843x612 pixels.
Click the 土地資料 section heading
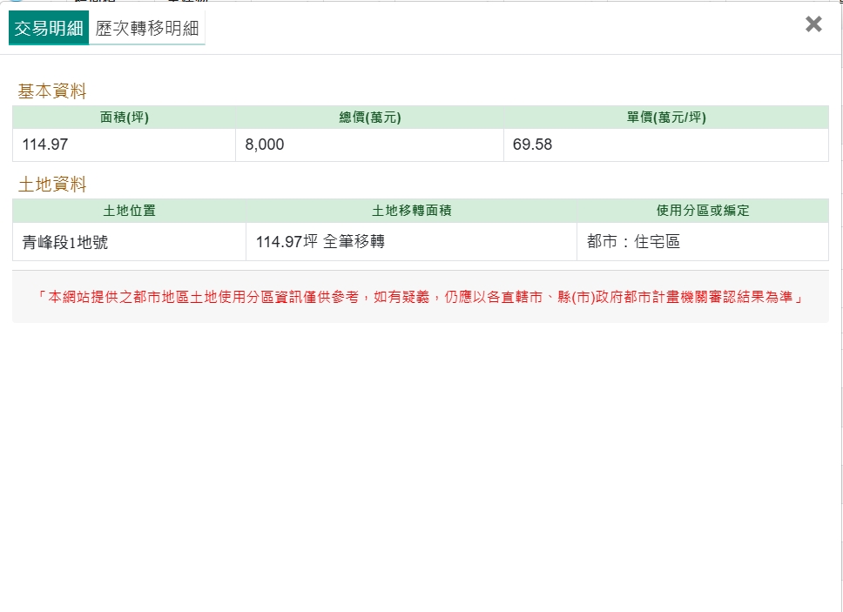coord(52,185)
